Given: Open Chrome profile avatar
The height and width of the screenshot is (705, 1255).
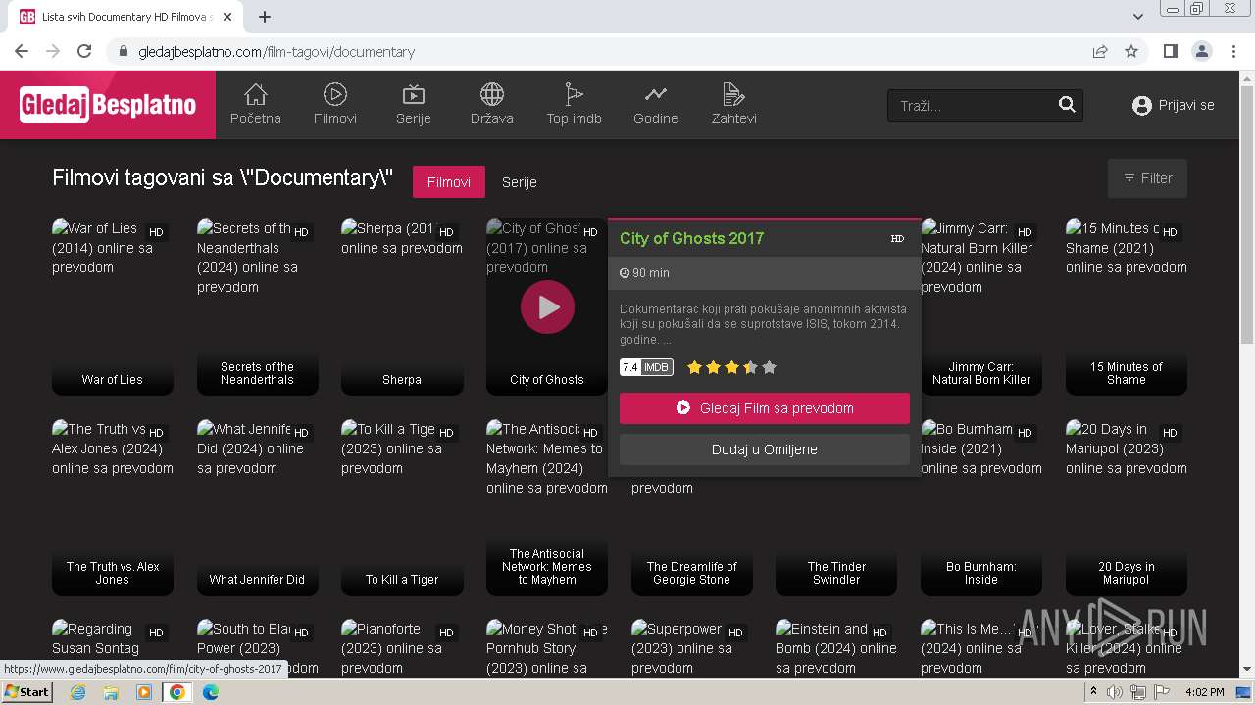Looking at the screenshot, I should [x=1201, y=52].
